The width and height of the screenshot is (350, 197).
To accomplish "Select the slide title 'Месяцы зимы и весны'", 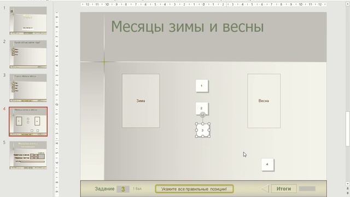I will click(188, 27).
